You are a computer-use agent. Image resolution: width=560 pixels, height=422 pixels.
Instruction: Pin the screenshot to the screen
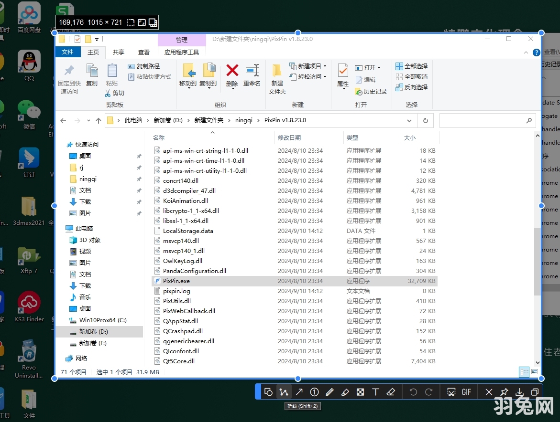pyautogui.click(x=504, y=391)
